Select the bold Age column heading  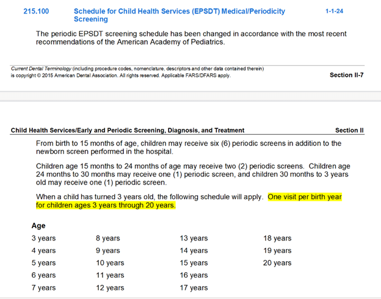pyautogui.click(x=38, y=226)
